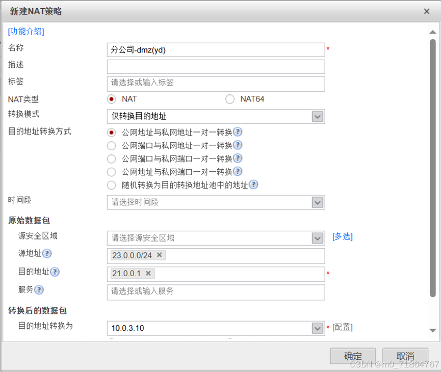Show help icon next to 目的地址
Viewport: 441px width, 372px height.
point(55,272)
